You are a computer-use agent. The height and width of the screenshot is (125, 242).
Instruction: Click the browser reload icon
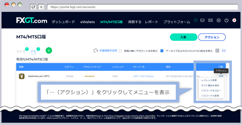tap(33, 7)
